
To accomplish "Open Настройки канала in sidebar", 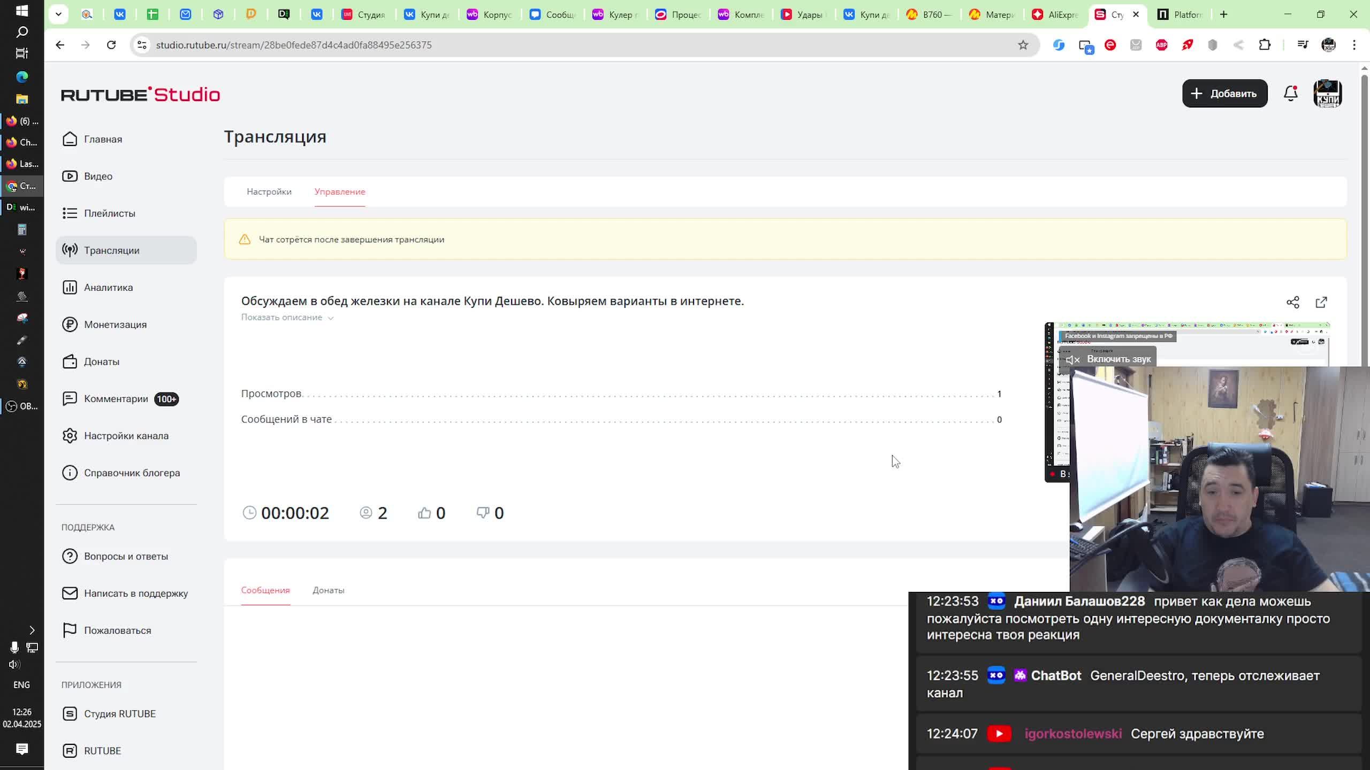I will 126,436.
